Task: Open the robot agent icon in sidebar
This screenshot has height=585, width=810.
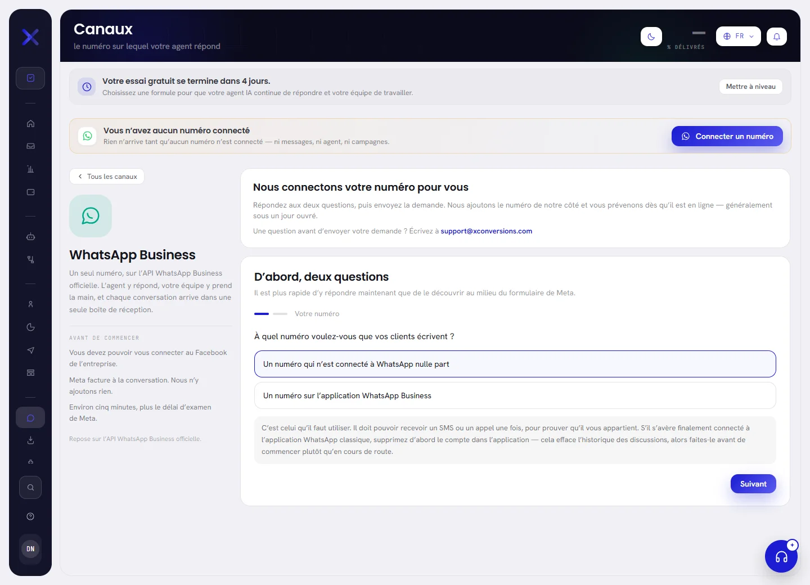Action: 30,237
